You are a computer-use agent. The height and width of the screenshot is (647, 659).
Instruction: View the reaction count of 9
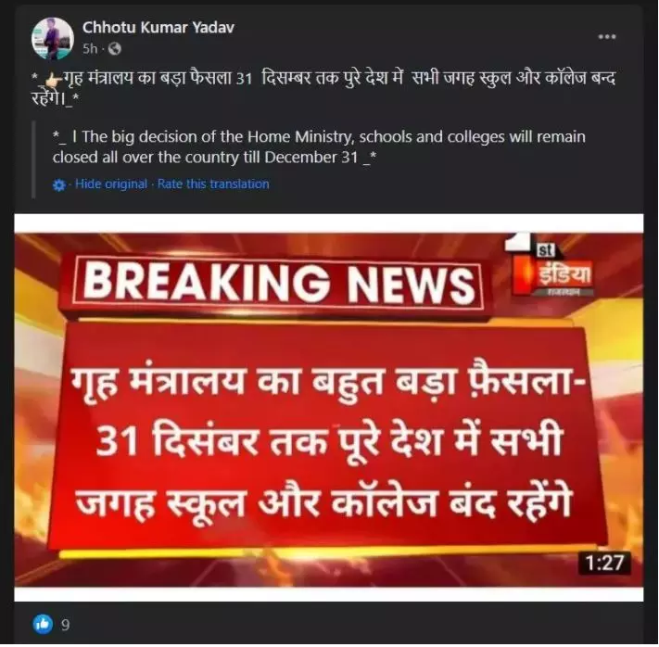pyautogui.click(x=65, y=625)
